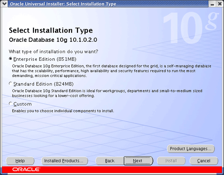The height and width of the screenshot is (175, 224).
Task: Select the Enterprise Edition (851MB) radio button
Action: (x=10, y=59)
